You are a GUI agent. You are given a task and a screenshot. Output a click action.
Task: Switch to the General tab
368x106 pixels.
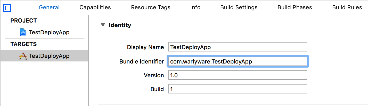49,7
